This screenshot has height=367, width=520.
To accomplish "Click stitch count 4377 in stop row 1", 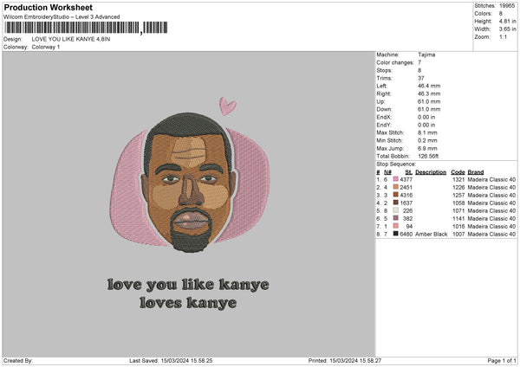I will click(x=406, y=179).
